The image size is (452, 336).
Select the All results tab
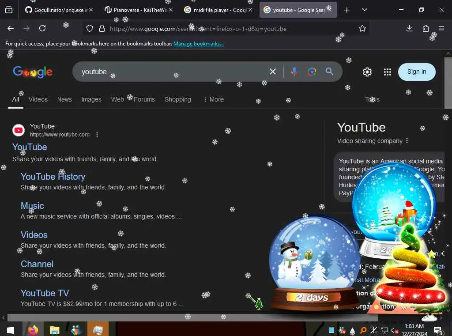(x=15, y=99)
